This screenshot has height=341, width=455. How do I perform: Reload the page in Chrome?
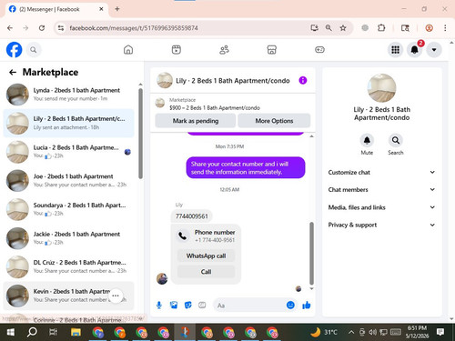click(x=42, y=28)
